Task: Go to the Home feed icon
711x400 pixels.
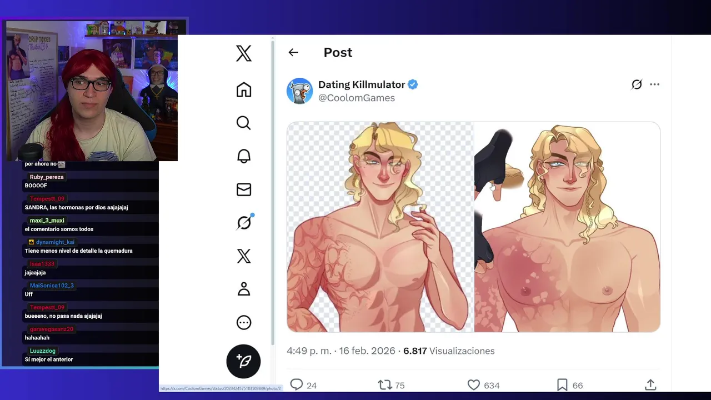Action: pos(243,89)
